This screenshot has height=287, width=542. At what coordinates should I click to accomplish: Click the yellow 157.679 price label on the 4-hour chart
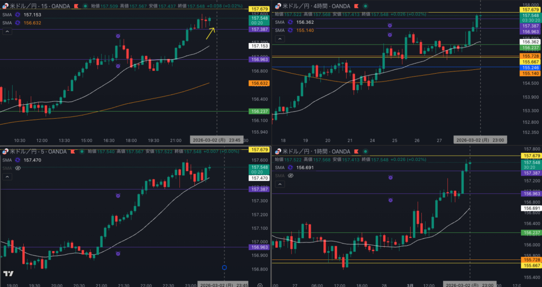tap(530, 10)
